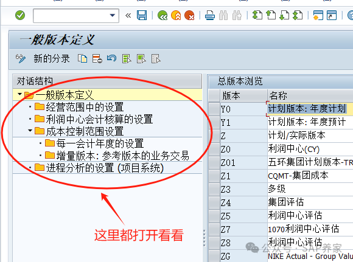Click name cell starting 五环集团计划版本
Screen dimensions: 353x262
(310, 162)
